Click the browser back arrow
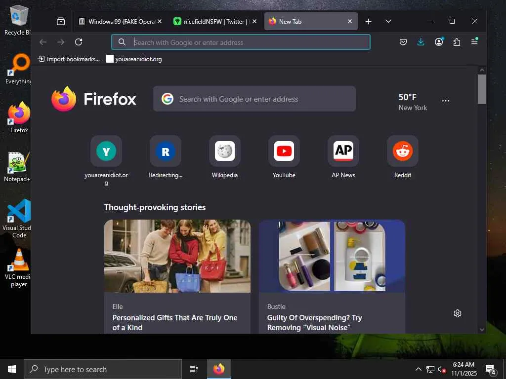Viewport: 506px width, 379px height. [43, 42]
